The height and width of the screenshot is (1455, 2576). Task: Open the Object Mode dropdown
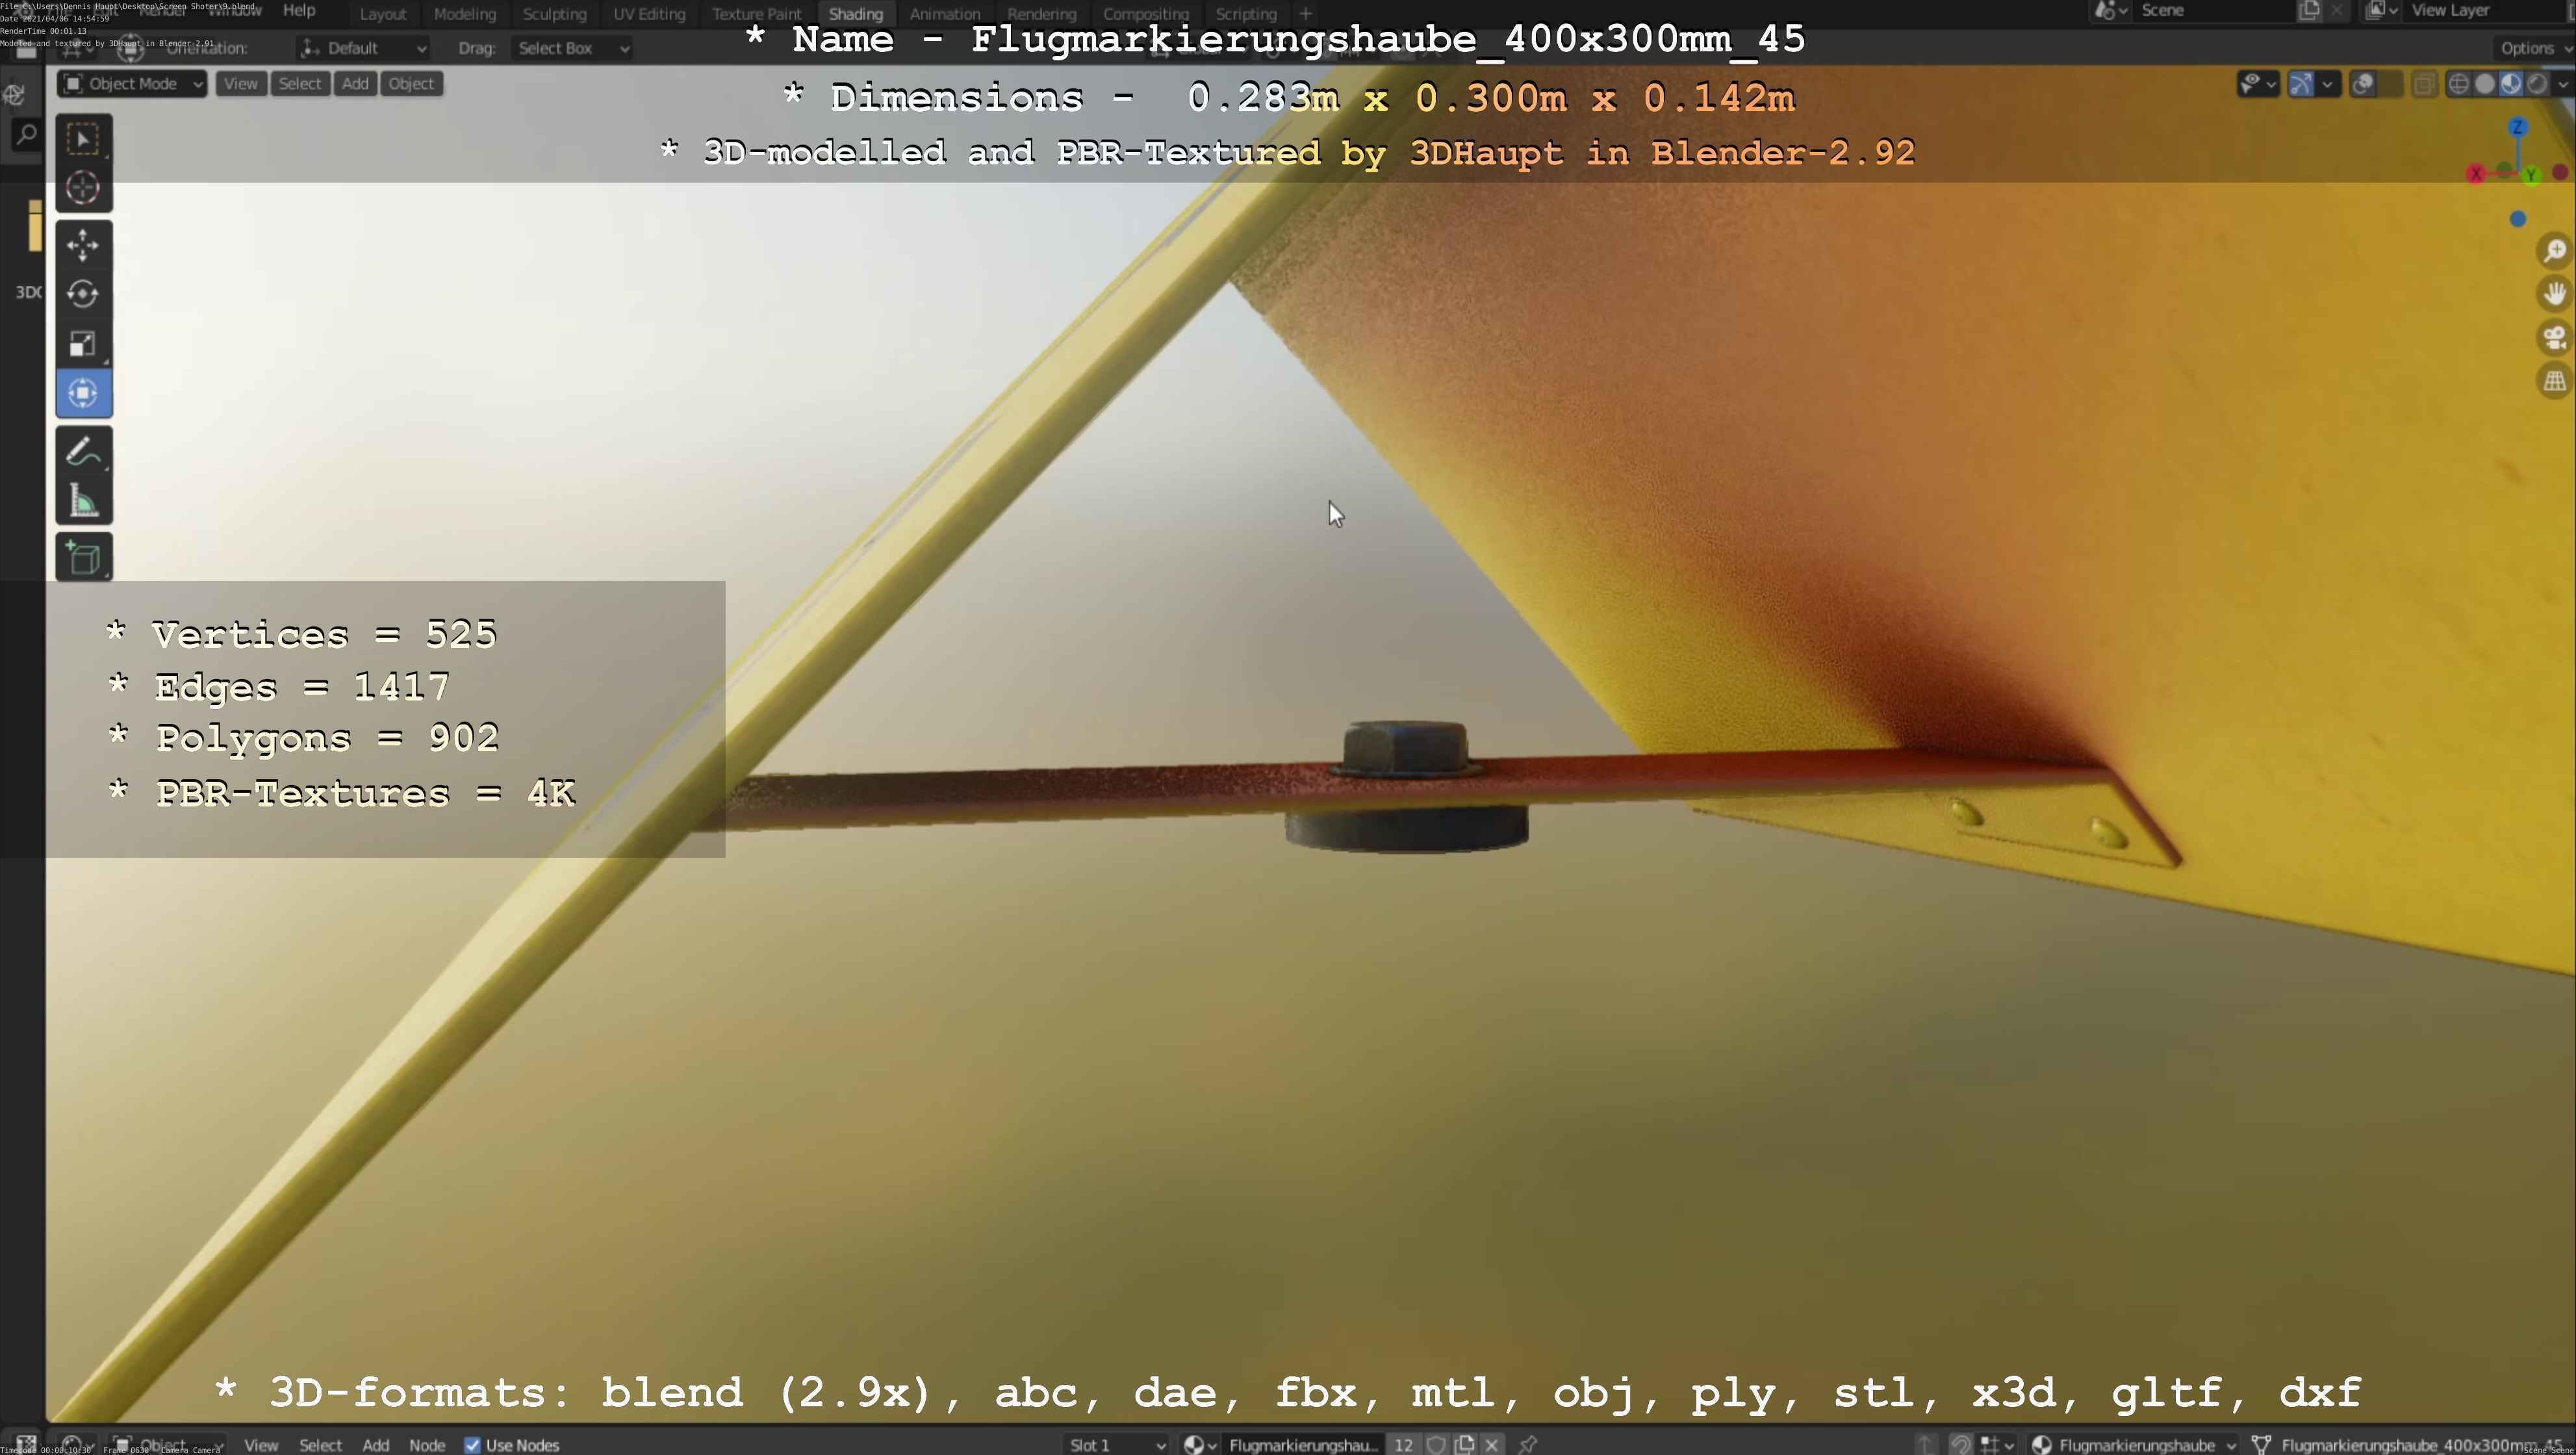[132, 84]
